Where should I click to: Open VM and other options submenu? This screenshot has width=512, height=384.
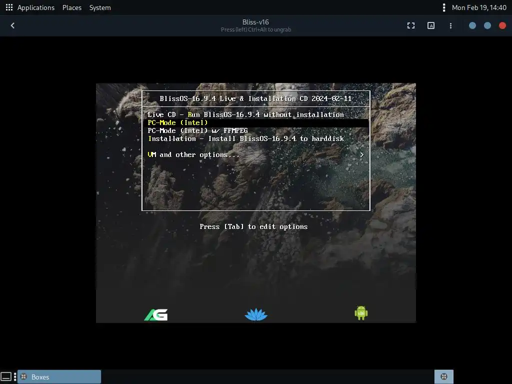(255, 155)
